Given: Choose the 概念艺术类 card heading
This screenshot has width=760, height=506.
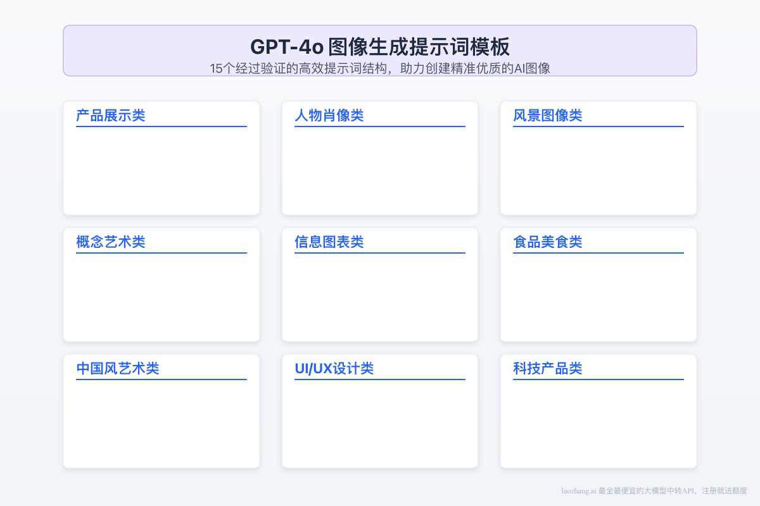Looking at the screenshot, I should click(111, 242).
